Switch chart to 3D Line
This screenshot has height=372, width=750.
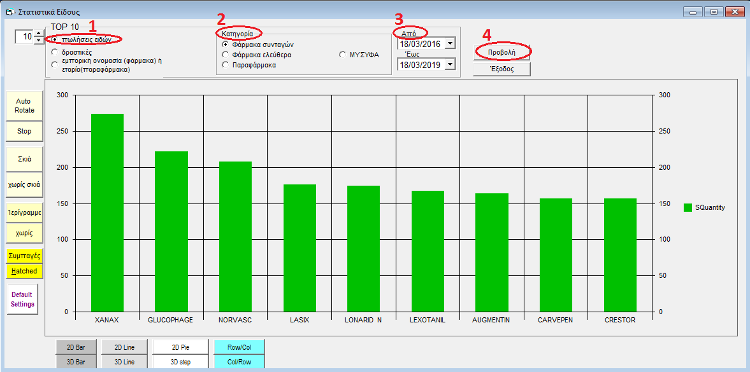coord(124,362)
